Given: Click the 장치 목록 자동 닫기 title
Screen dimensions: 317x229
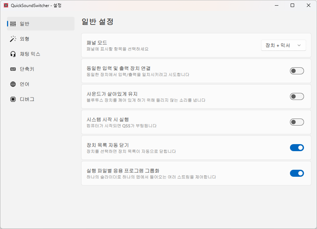Looking at the screenshot, I should (108, 145).
